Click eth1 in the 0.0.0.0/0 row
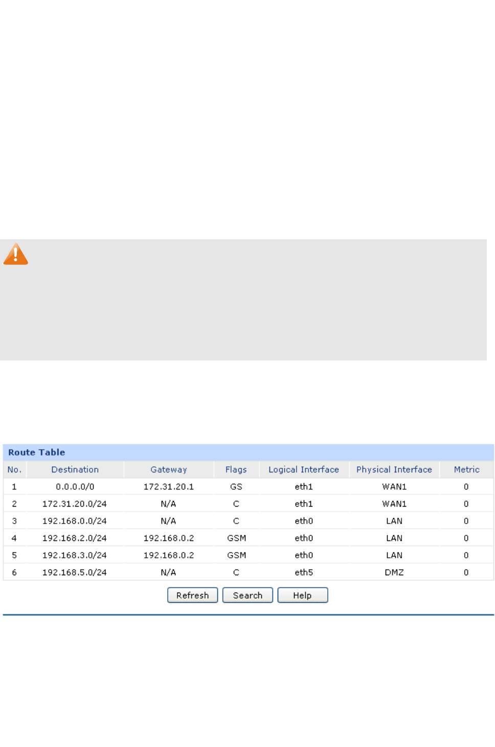The image size is (495, 747). click(304, 487)
